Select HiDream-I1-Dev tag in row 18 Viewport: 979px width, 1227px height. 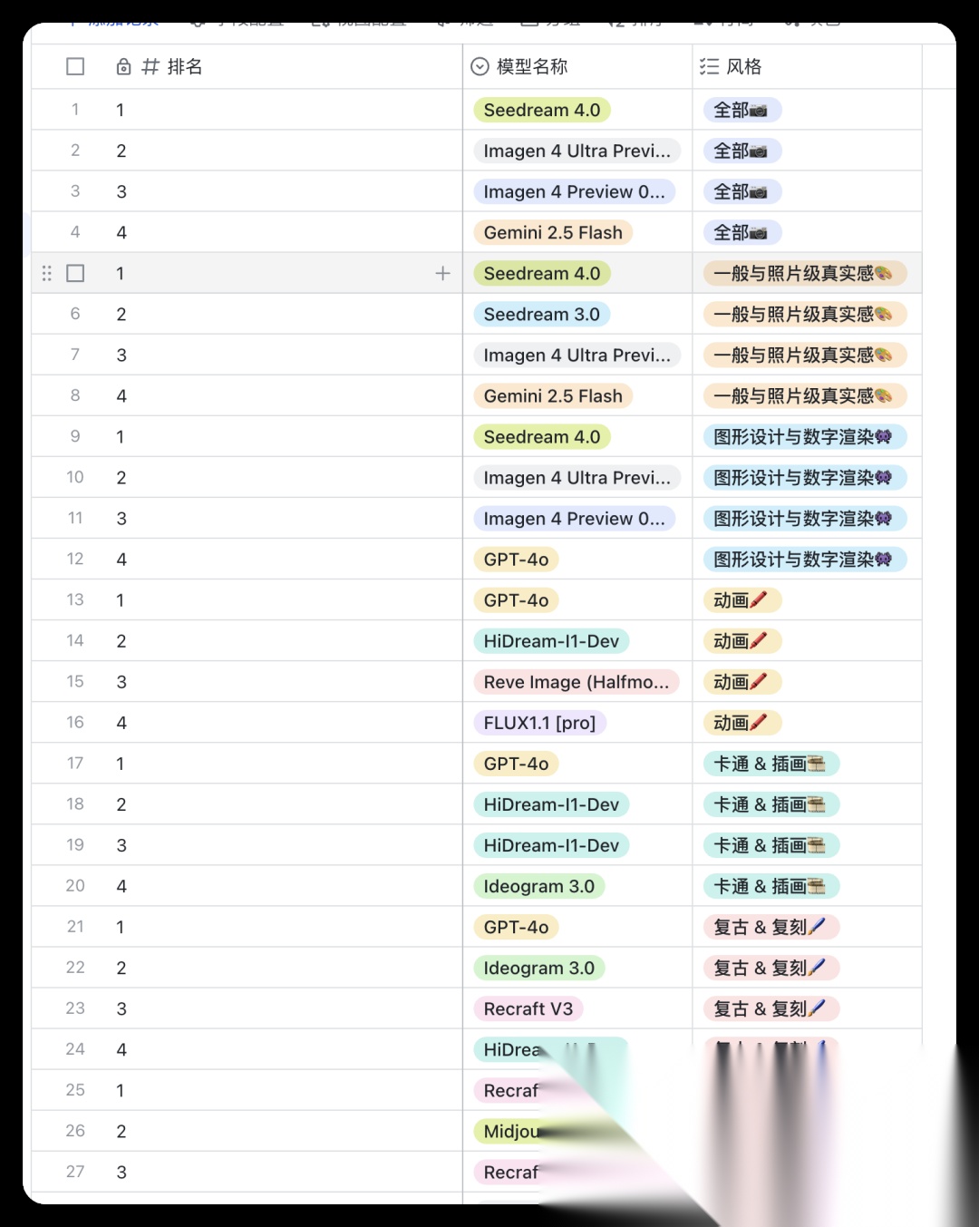551,803
